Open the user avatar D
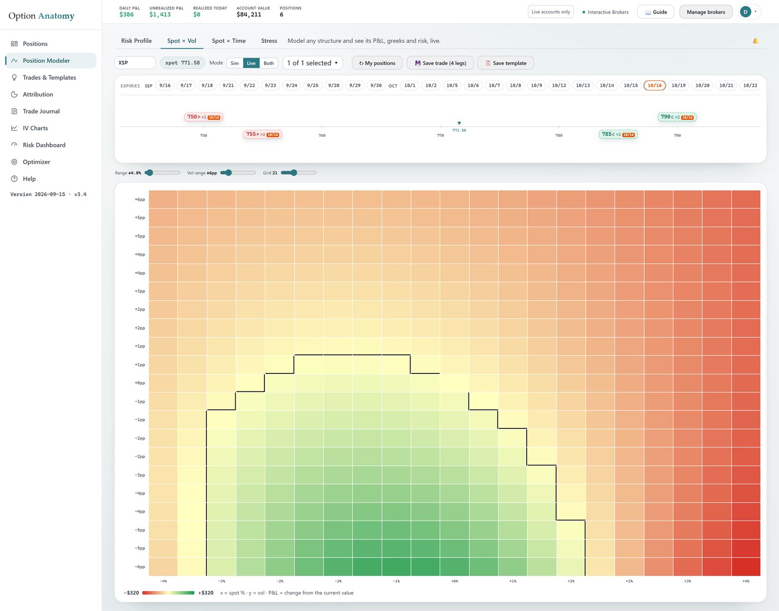Screen dimensions: 779x611 coord(745,12)
